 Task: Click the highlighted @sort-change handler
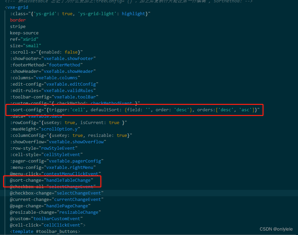pyautogui.click(x=51, y=180)
